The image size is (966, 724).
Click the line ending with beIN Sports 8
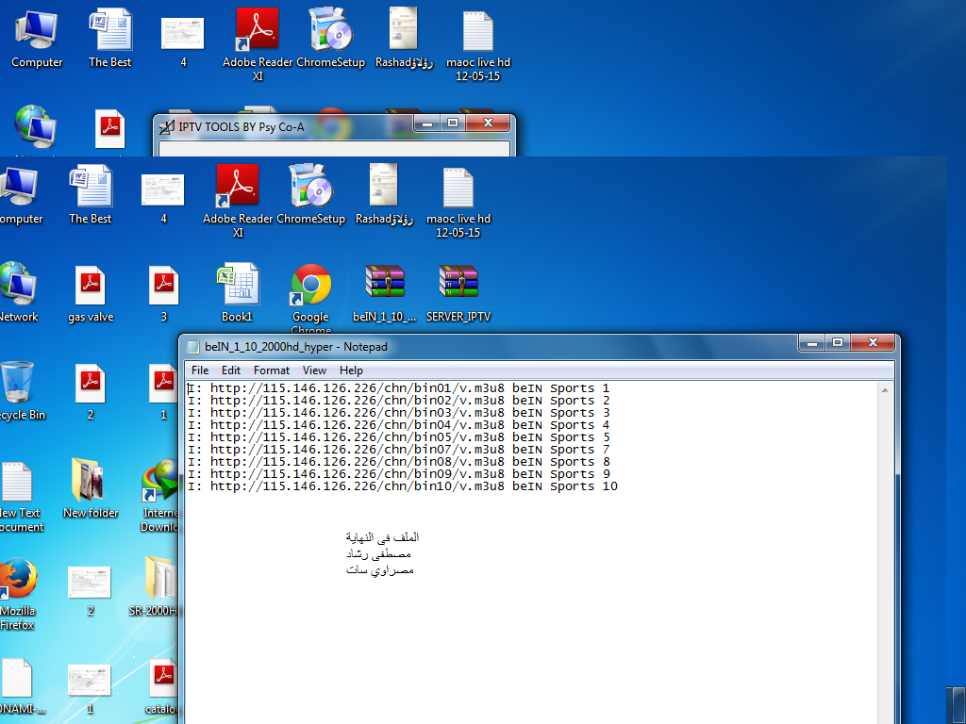(399, 462)
